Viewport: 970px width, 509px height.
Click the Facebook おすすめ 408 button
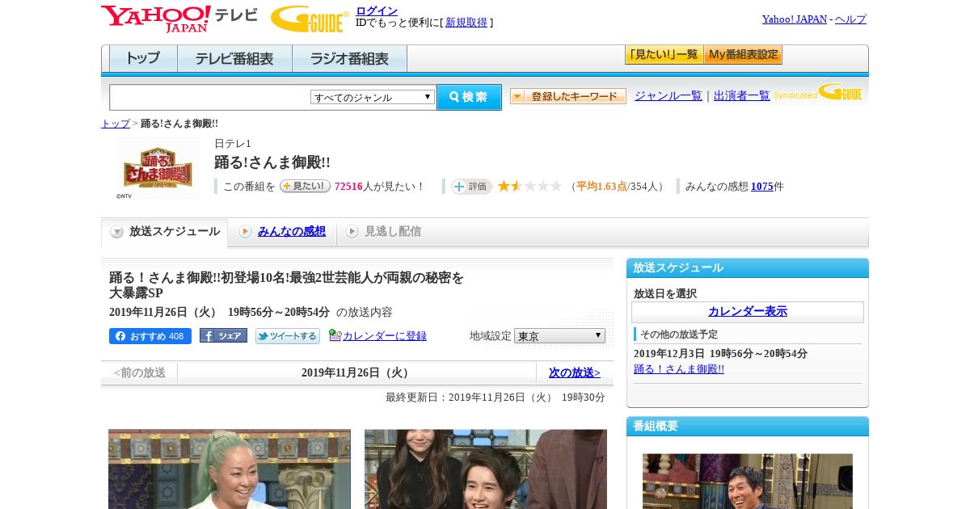150,336
